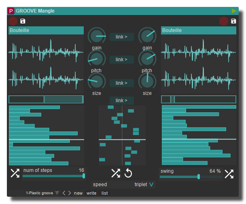
Task: Toggle the left red record button
Action: (x=13, y=21)
